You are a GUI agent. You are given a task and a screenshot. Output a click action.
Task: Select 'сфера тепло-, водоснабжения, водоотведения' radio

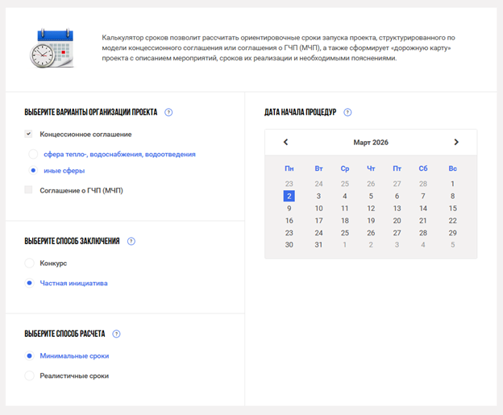click(x=33, y=154)
